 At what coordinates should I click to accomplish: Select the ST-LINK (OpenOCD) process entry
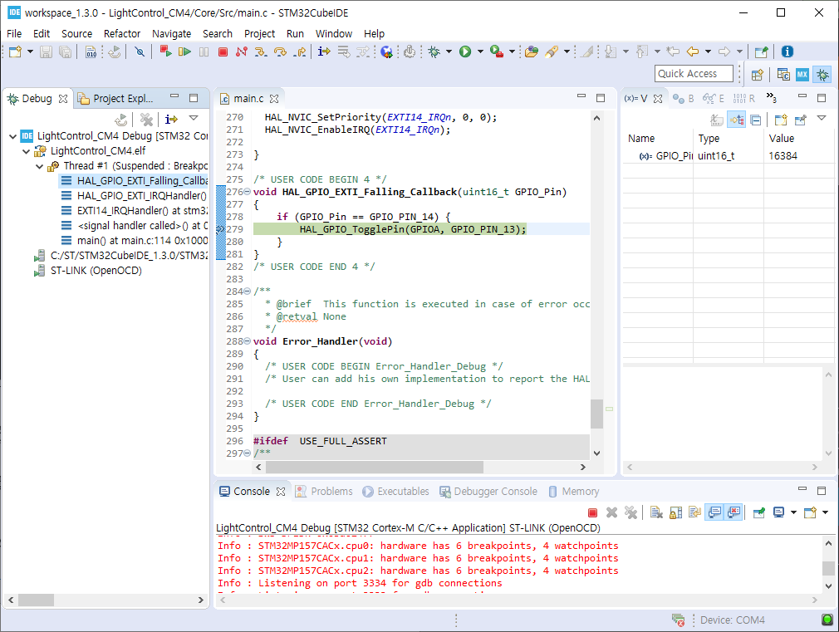[88, 271]
